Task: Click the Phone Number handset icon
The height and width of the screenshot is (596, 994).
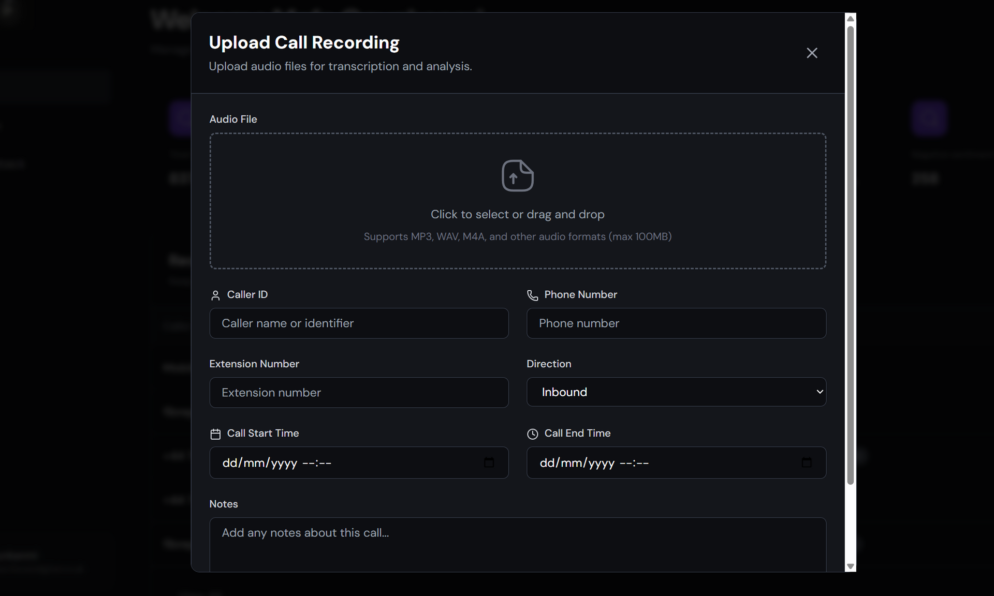Action: pos(532,295)
